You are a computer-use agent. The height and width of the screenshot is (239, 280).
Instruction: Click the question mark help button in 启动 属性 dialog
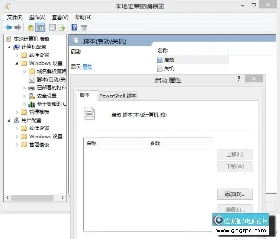[239, 78]
